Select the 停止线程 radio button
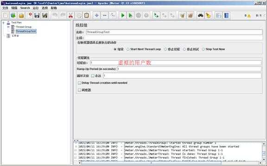 pyautogui.click(x=172, y=49)
